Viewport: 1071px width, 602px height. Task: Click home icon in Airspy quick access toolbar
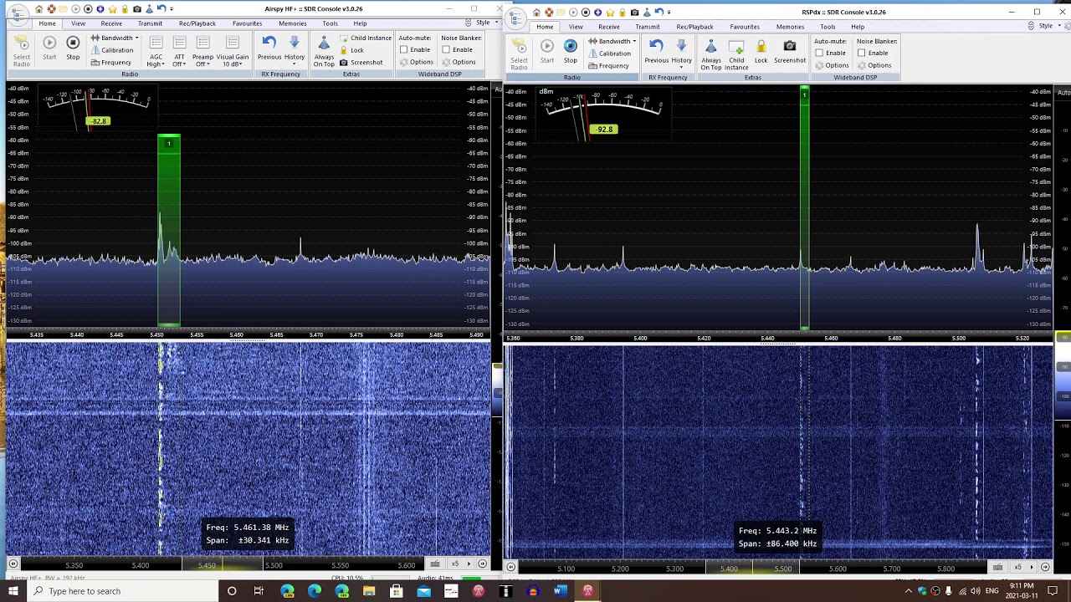(x=38, y=9)
